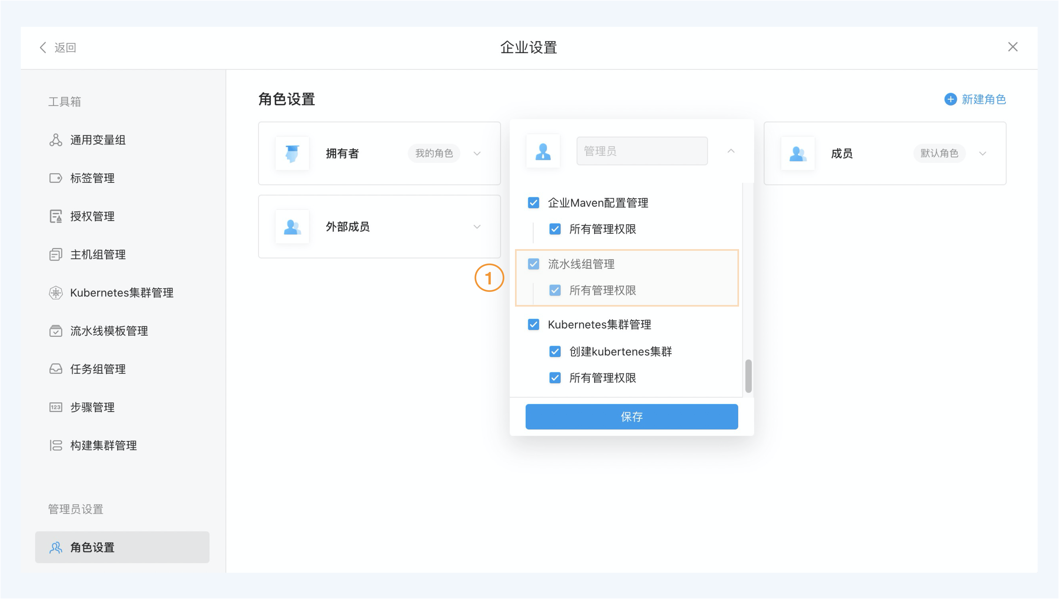
Task: Click the 步骤管理 123 icon
Action: click(56, 407)
